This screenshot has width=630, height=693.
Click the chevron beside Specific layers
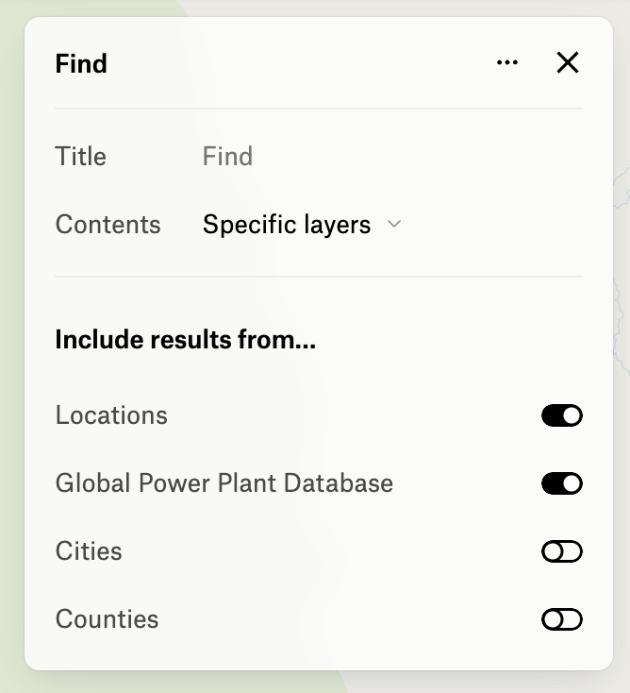click(x=395, y=225)
